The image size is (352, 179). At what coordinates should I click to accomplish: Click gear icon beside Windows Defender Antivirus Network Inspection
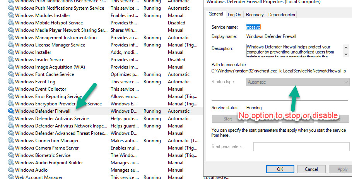[x=11, y=126]
